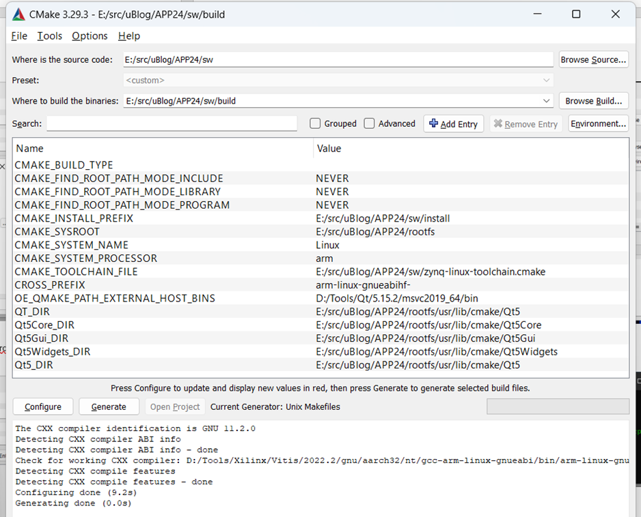Click the Qt5Core cmake path value
The height and width of the screenshot is (517, 641).
[428, 325]
